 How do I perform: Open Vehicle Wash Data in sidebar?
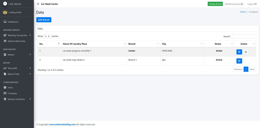pos(16,41)
